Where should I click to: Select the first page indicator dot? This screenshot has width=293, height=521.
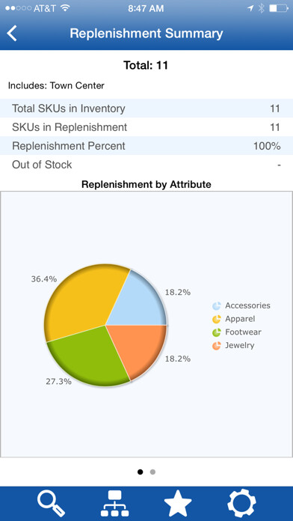click(140, 472)
